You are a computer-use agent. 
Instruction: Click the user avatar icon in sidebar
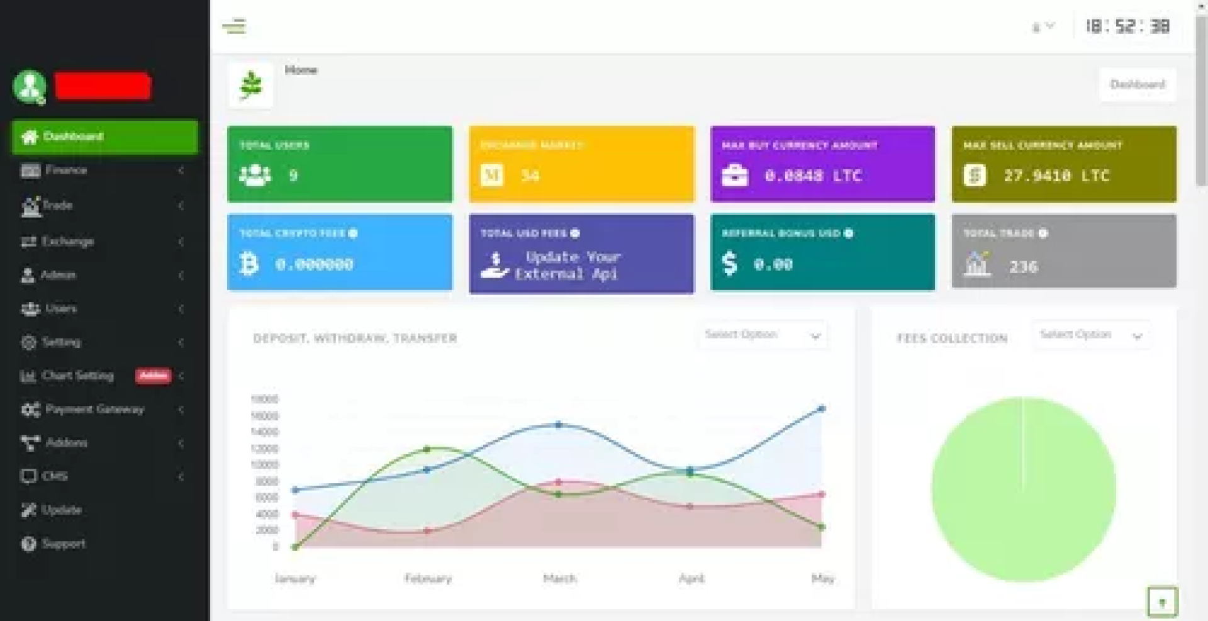click(30, 86)
